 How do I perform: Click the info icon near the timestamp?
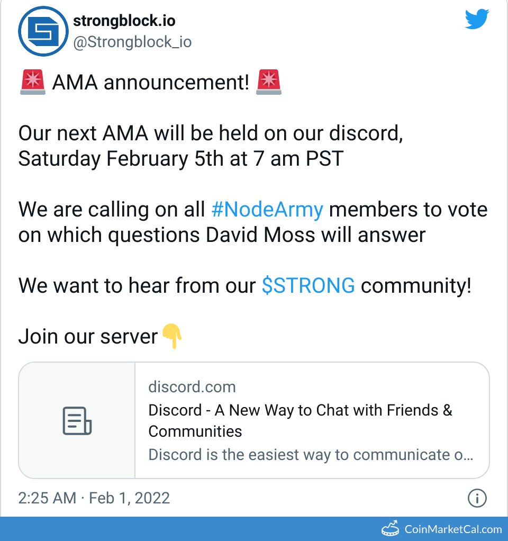point(477,498)
